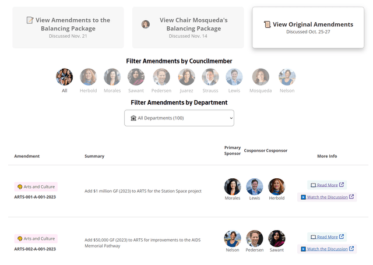
Task: Open Read More for AIDS Memorial Pathway amendment
Action: coord(327,237)
